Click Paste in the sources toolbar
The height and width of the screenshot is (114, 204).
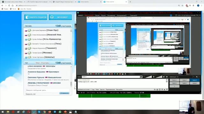pos(97,89)
